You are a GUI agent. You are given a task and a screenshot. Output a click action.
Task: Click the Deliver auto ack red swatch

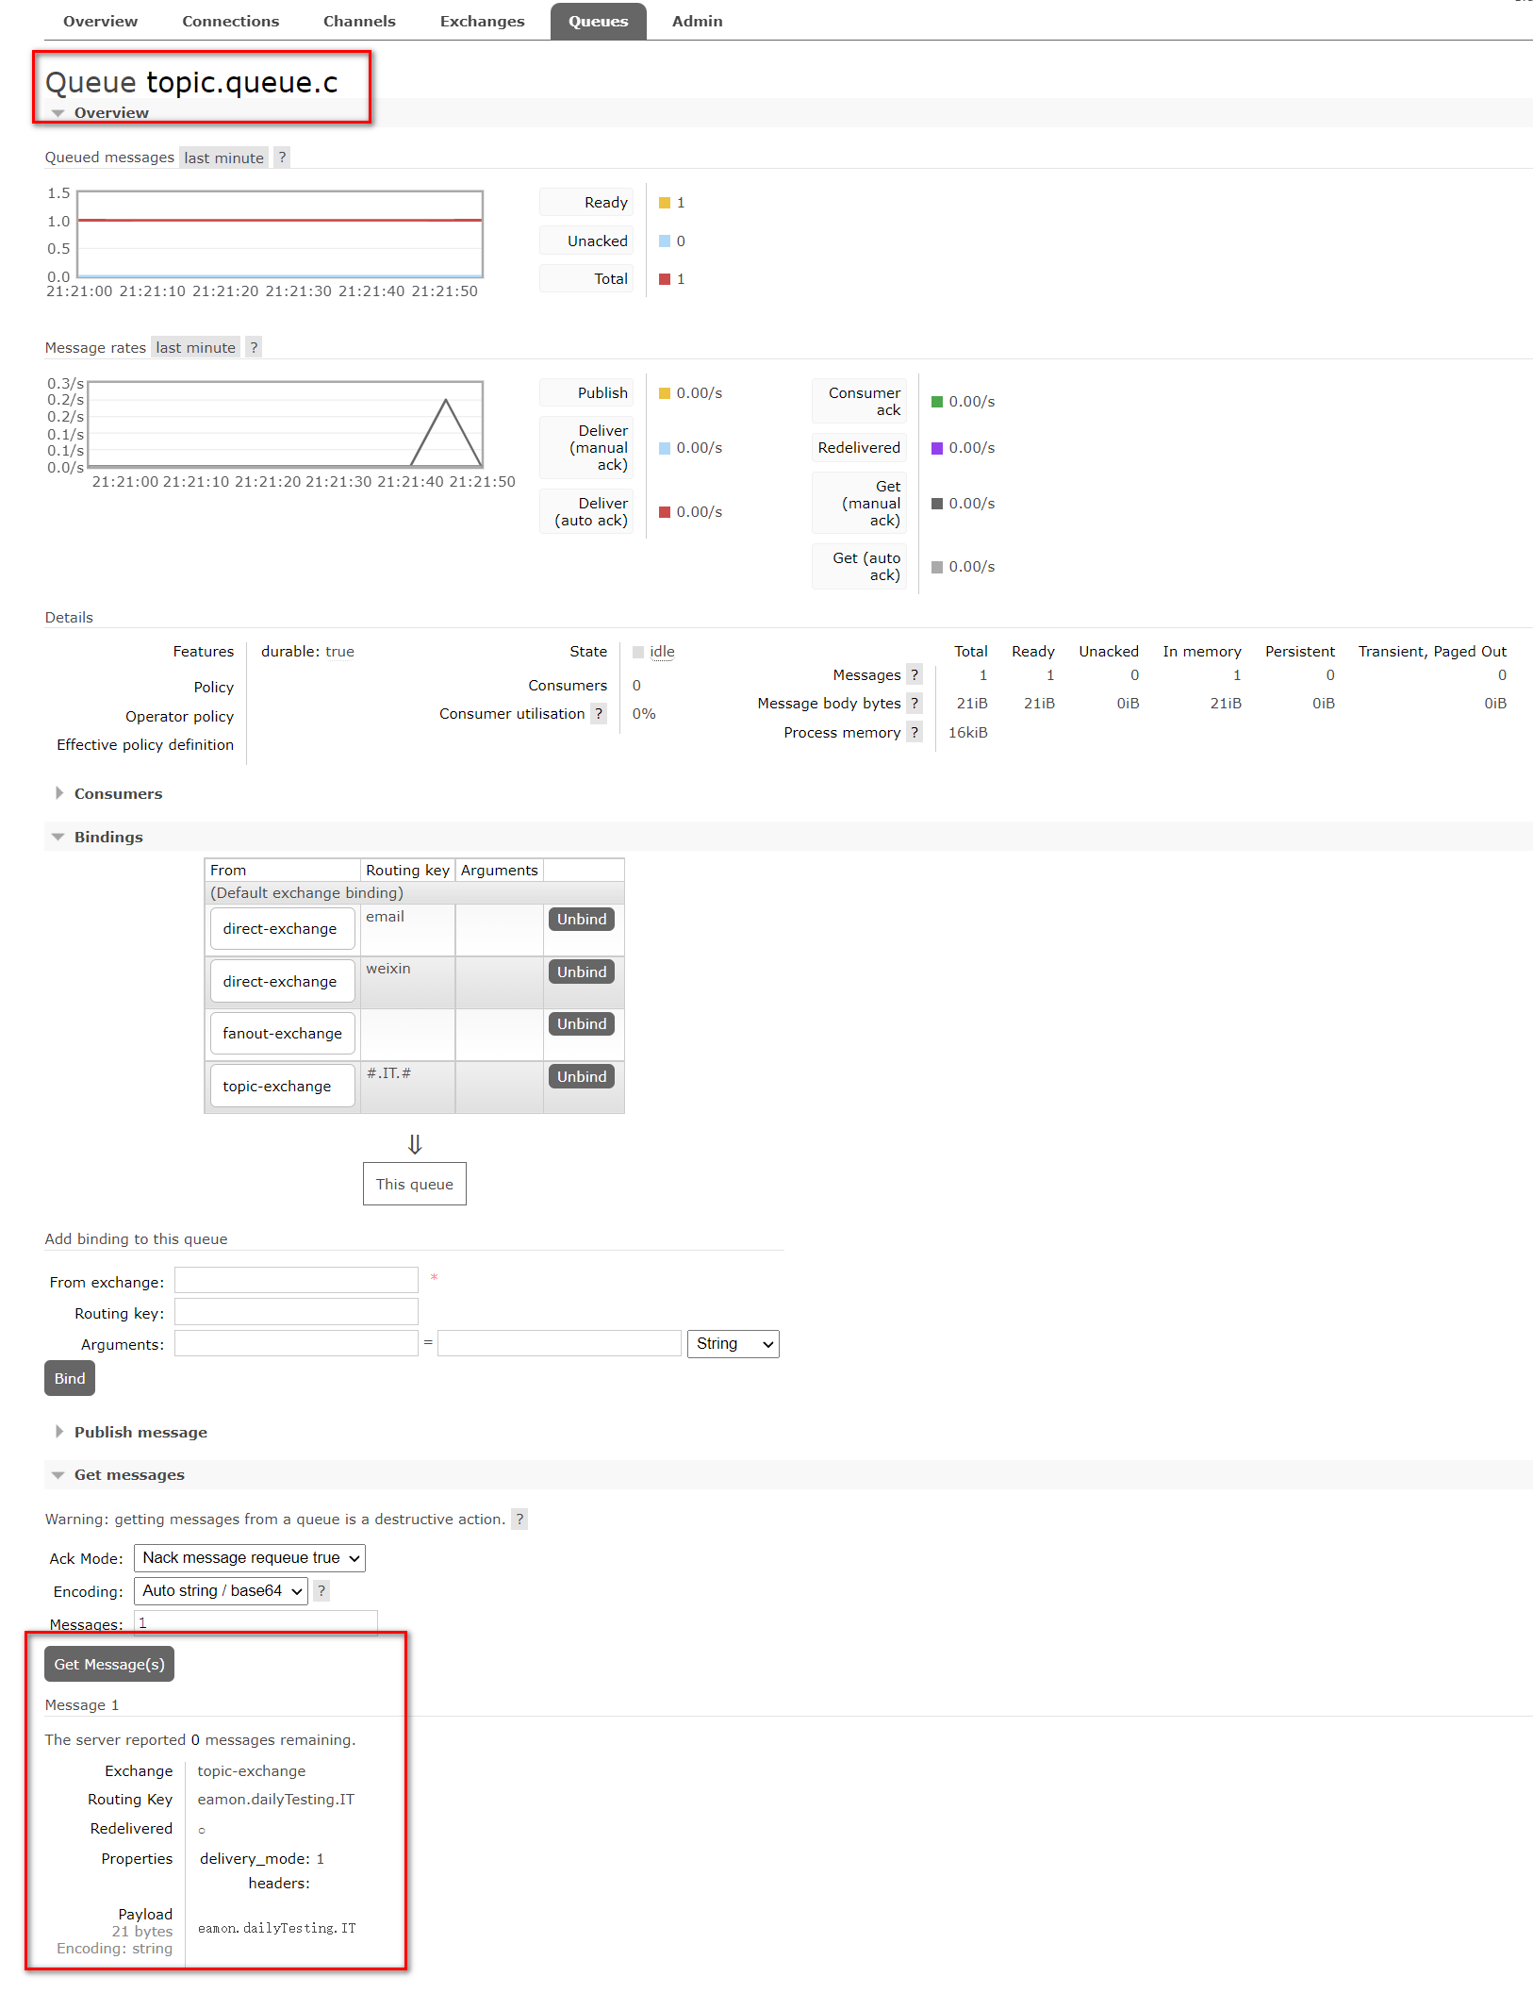(665, 511)
